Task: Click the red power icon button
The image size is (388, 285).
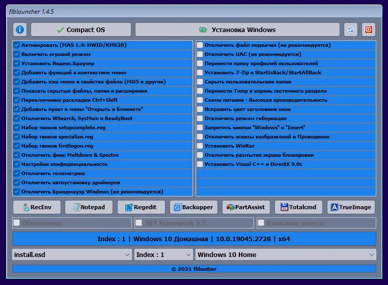Action: click(369, 30)
